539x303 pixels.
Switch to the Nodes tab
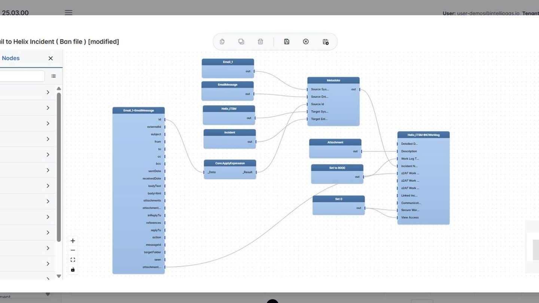(x=11, y=58)
